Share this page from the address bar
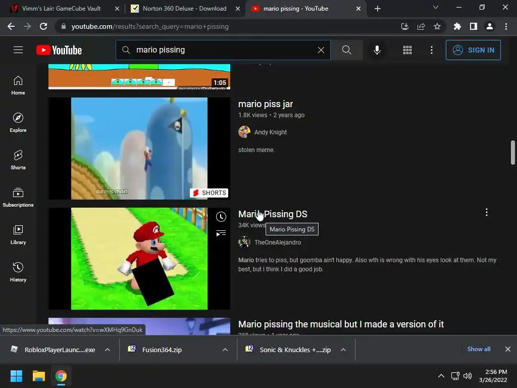517x388 pixels. [x=421, y=26]
